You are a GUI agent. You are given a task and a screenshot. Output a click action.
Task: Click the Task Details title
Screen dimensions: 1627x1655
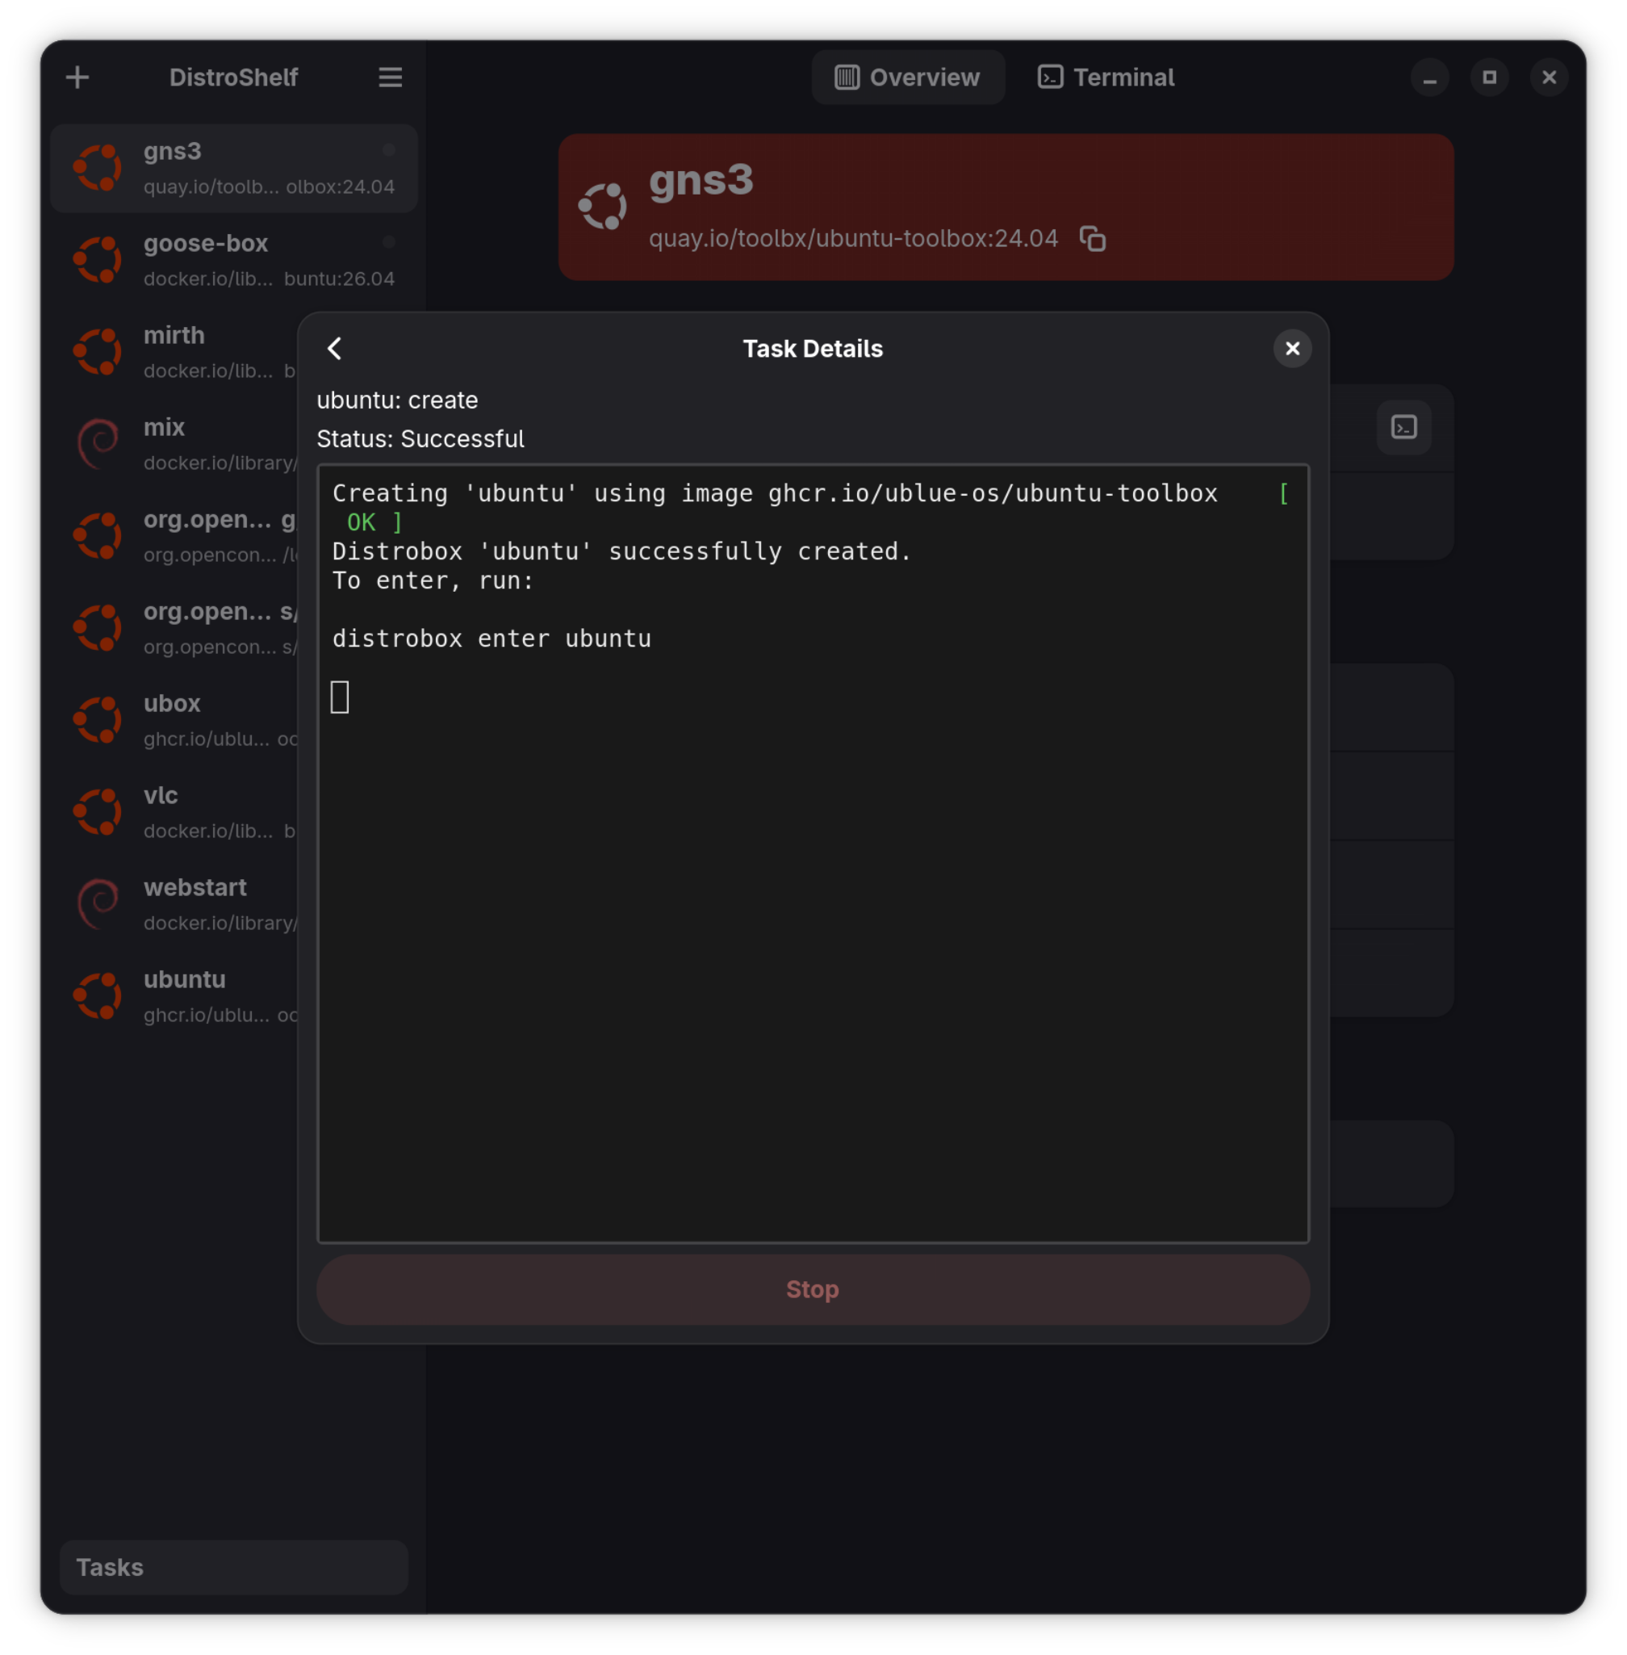(x=813, y=349)
